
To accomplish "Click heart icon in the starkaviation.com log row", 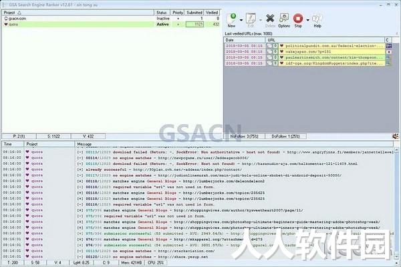I will (x=27, y=251).
